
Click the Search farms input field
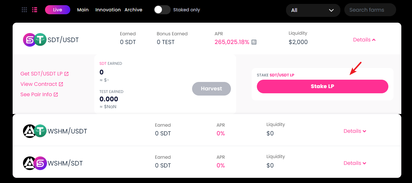pyautogui.click(x=370, y=10)
